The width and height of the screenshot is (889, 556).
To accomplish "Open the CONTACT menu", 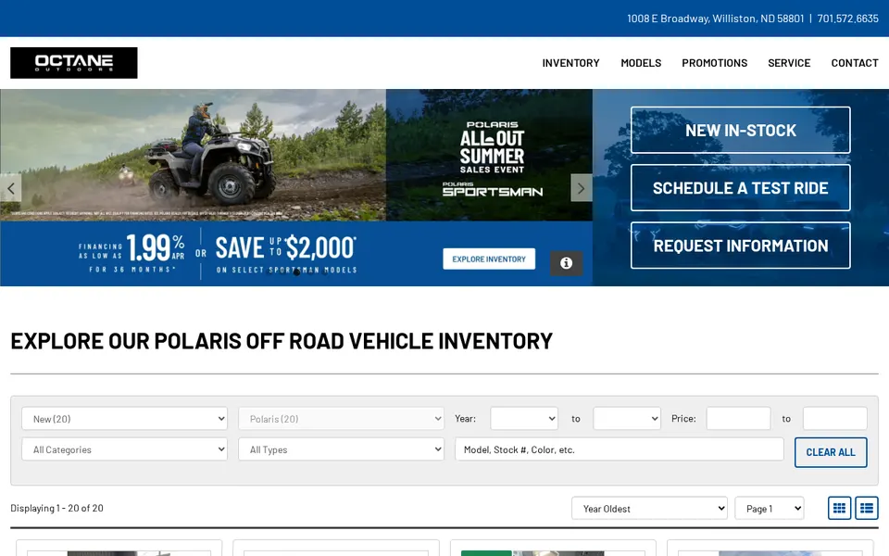I will pos(855,63).
